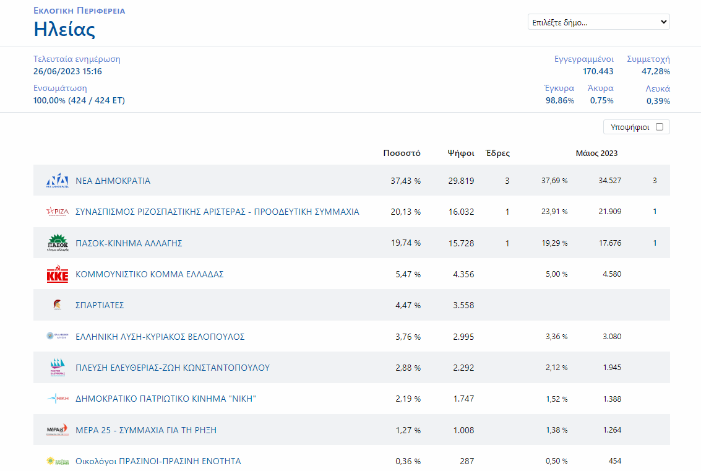Screen dimensions: 701x471
Task: Click the Ενσωμάτωση label
Action: coord(60,88)
